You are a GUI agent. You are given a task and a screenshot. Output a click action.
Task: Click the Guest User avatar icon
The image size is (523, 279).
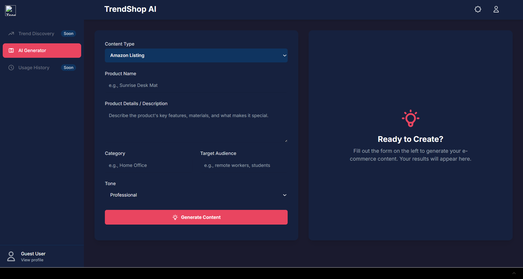click(x=11, y=256)
